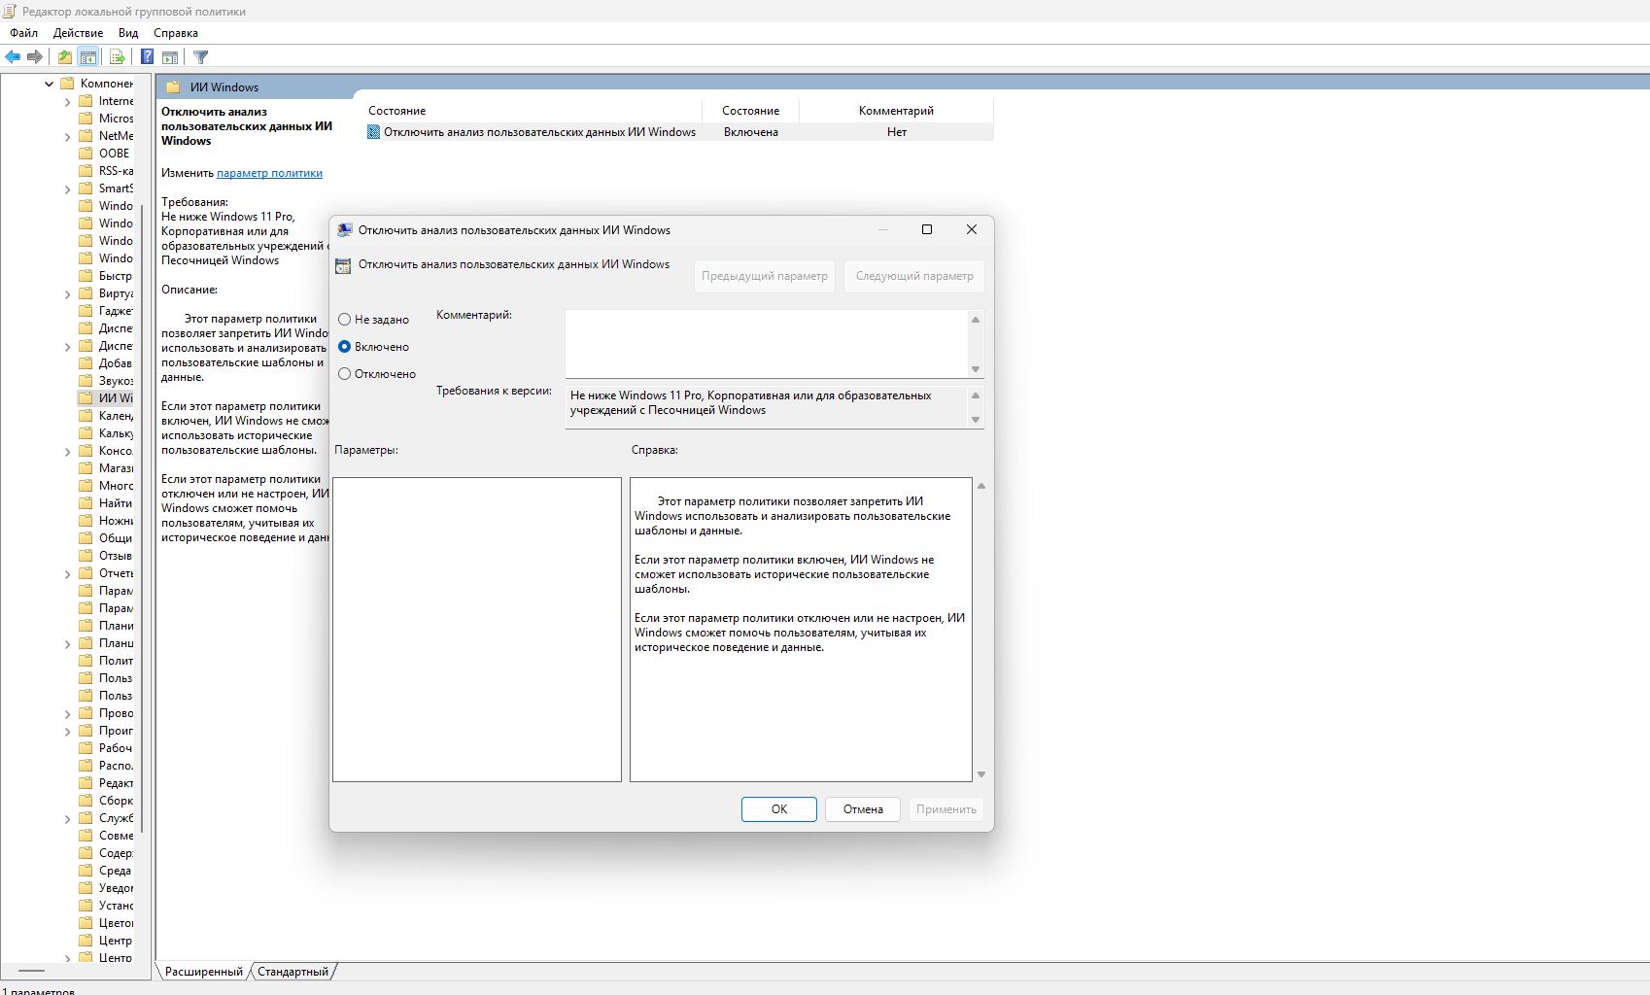
Task: Open the параметр политики link
Action: click(x=269, y=173)
